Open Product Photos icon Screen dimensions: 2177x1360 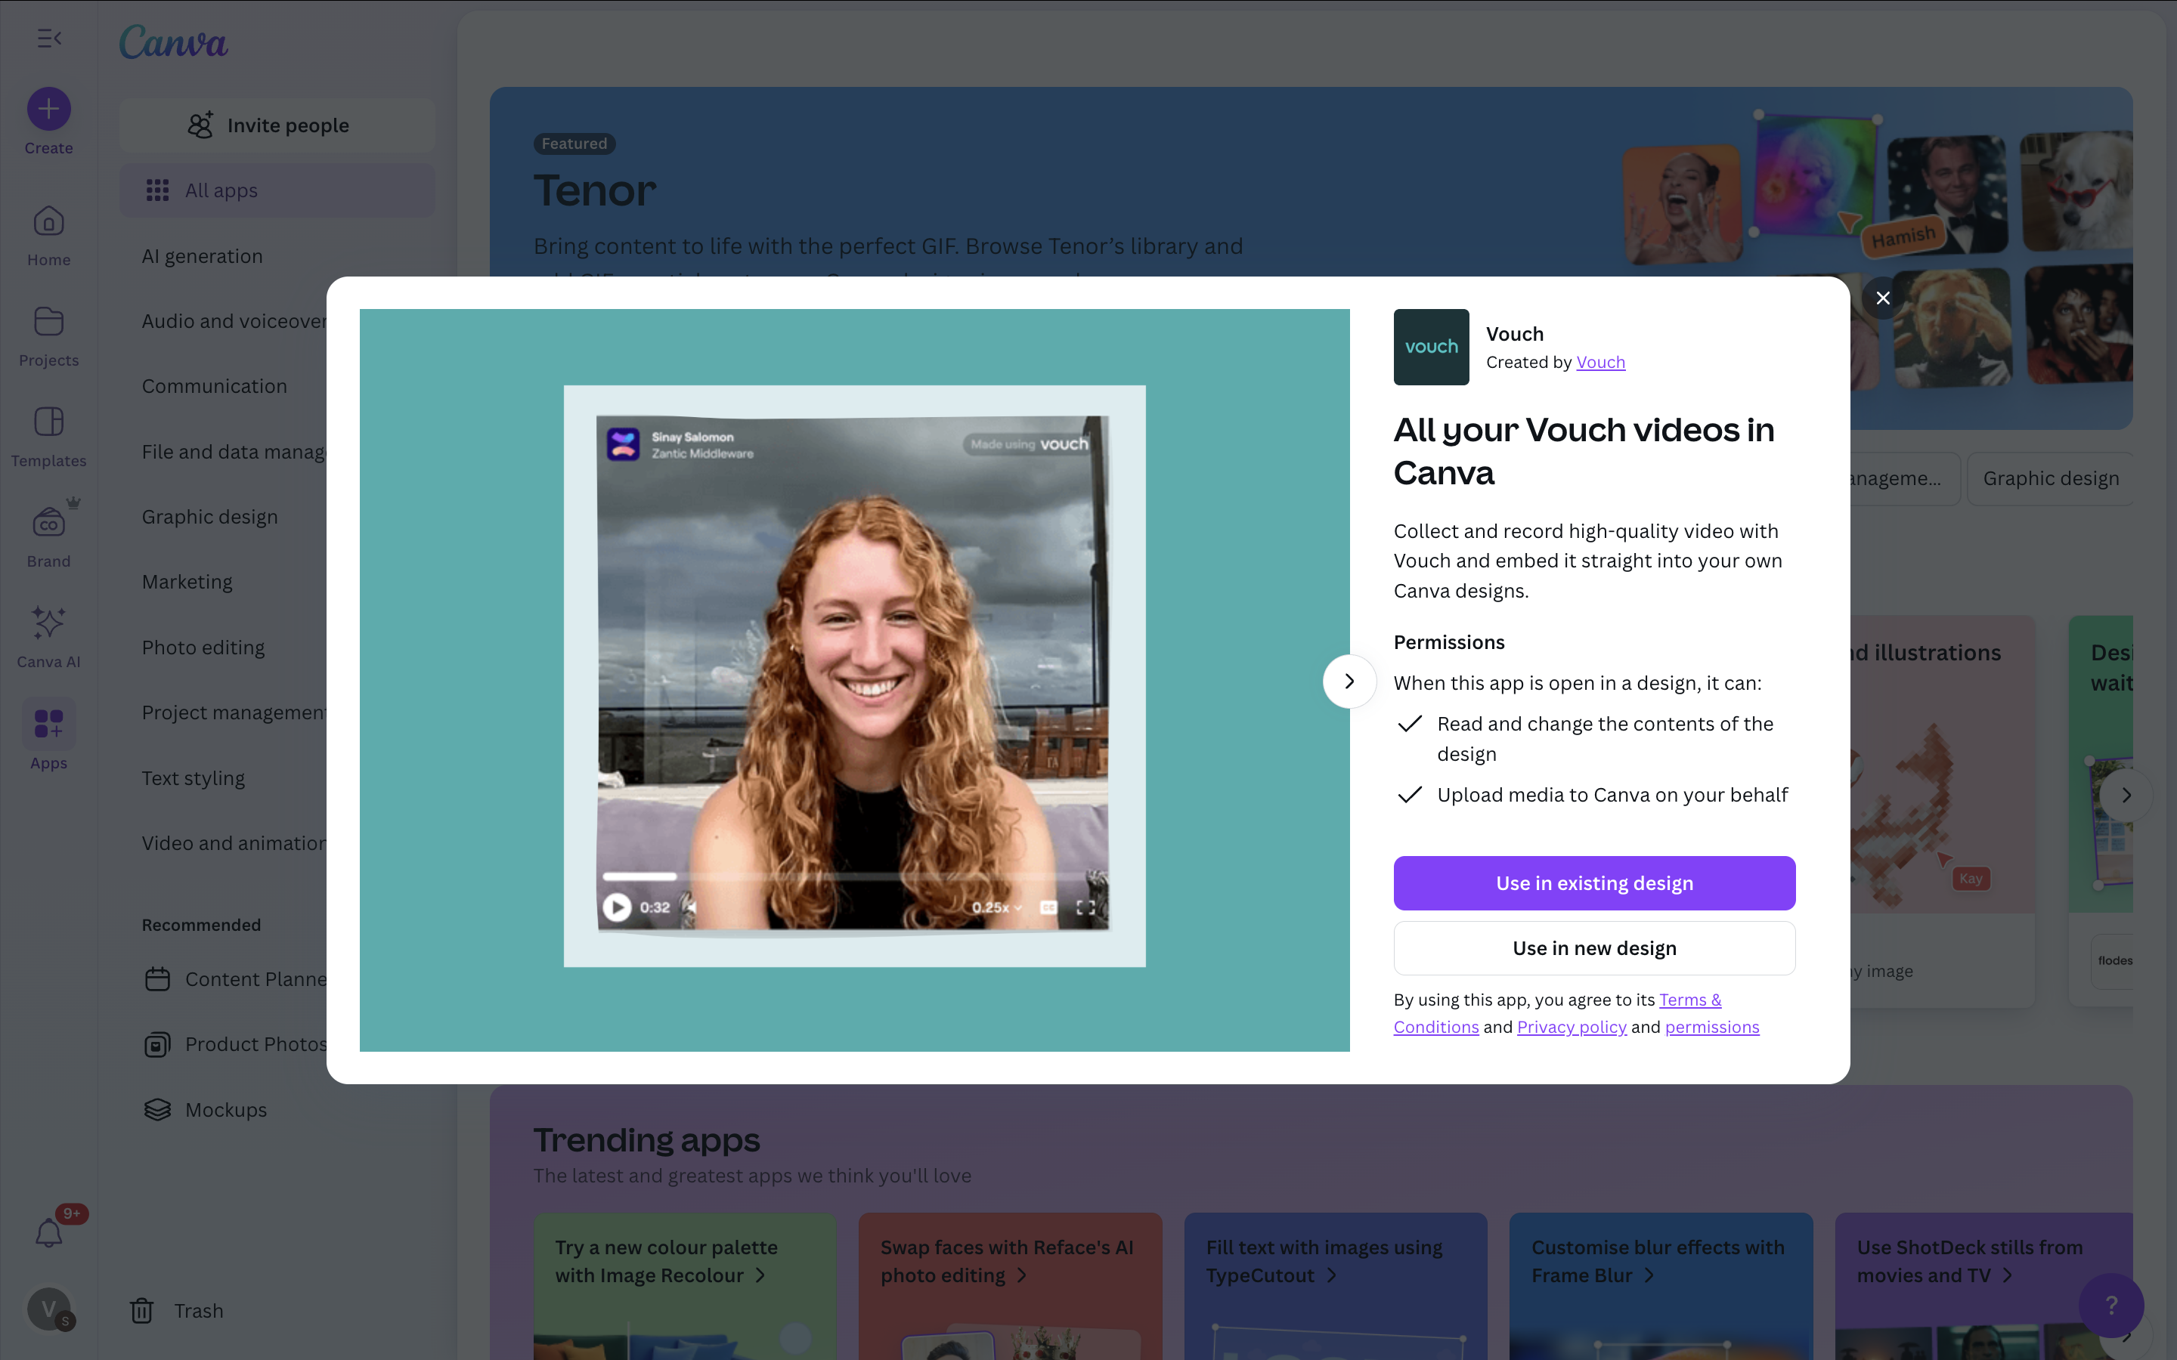click(157, 1044)
